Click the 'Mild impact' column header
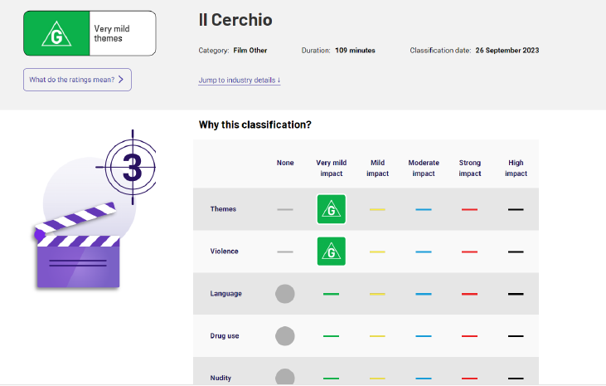 coord(377,168)
